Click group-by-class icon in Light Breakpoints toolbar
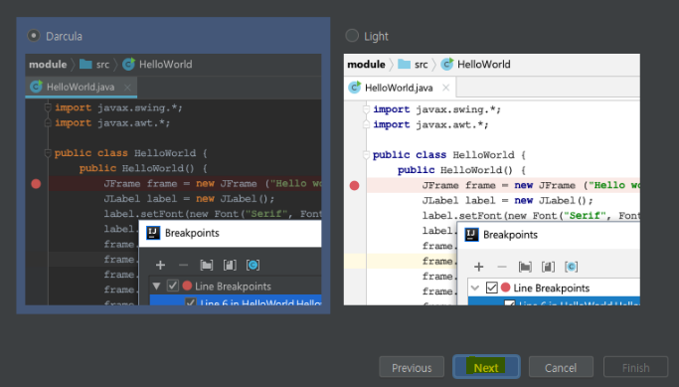Viewport: 679px width, 387px height. pos(572,267)
